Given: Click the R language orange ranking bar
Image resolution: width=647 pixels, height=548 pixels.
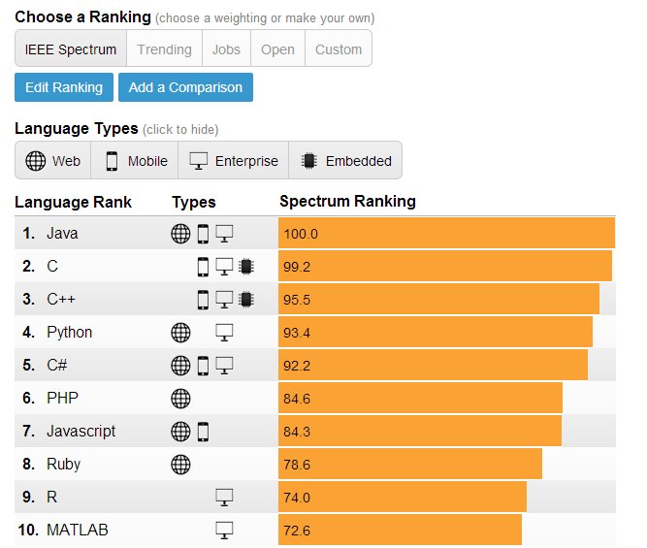Looking at the screenshot, I should (x=402, y=498).
